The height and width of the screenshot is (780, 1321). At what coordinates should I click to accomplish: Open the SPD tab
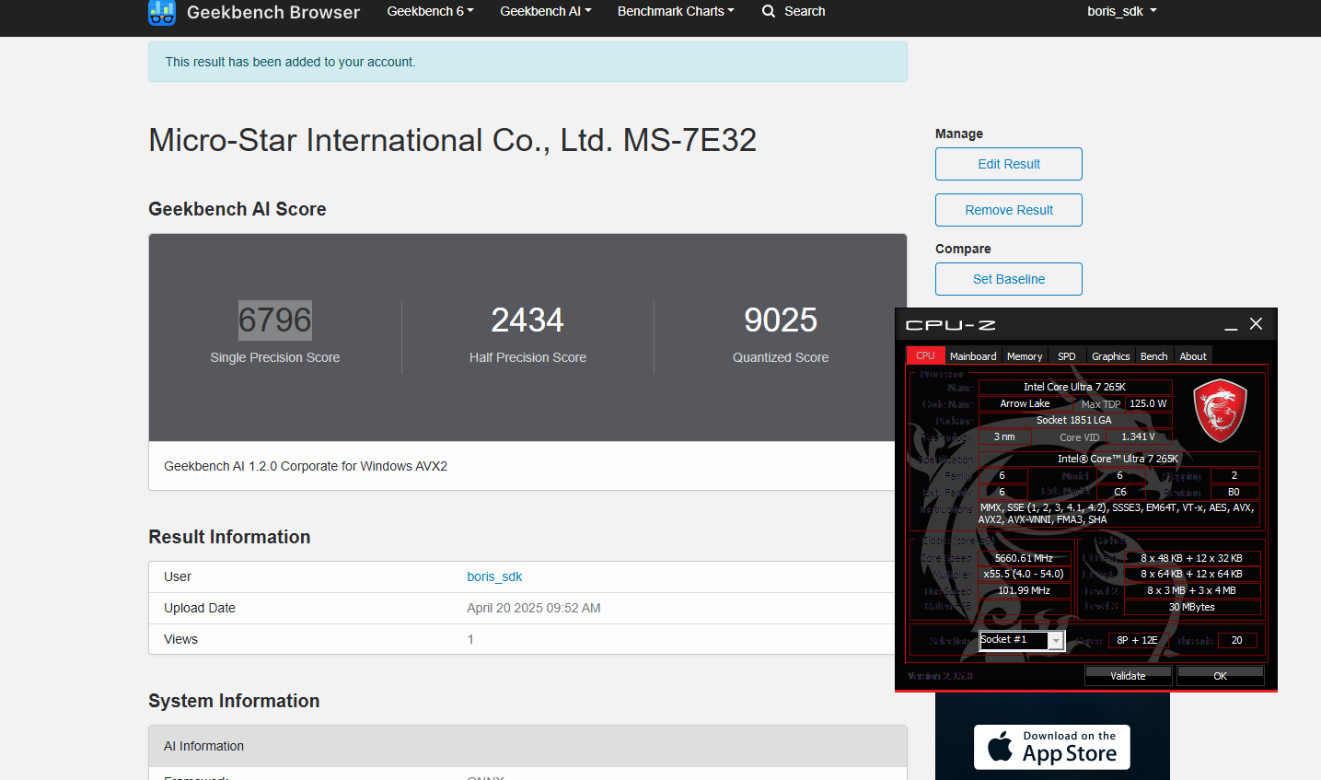1067,356
